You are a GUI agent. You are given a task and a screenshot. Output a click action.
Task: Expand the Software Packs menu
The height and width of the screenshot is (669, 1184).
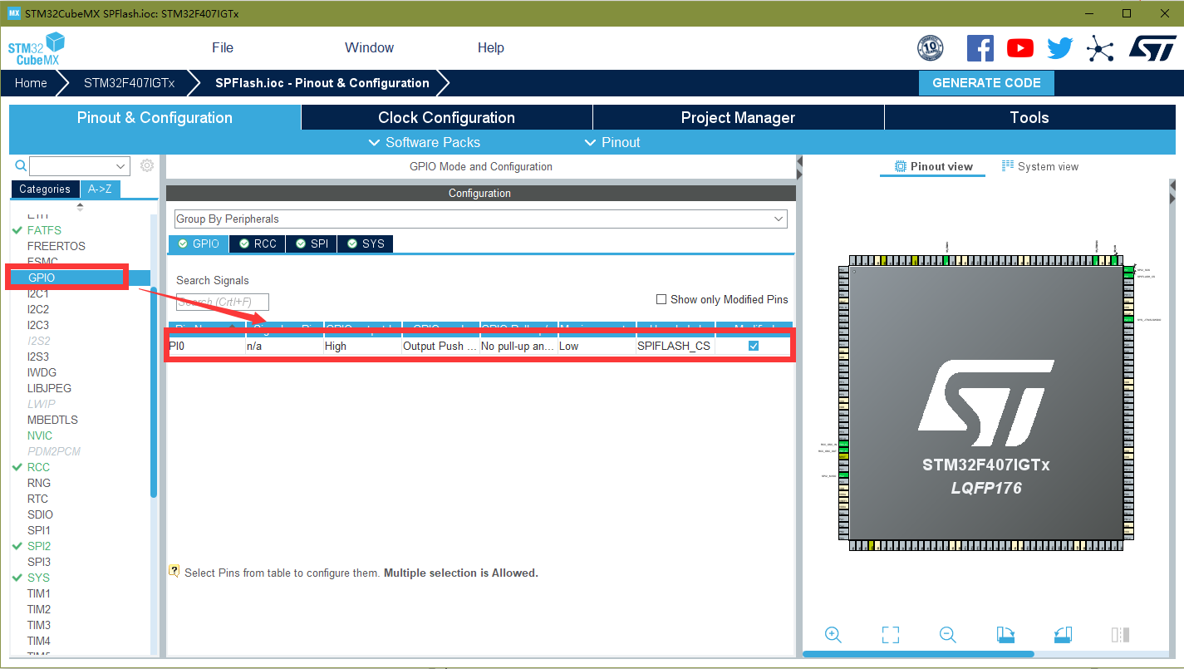(424, 142)
